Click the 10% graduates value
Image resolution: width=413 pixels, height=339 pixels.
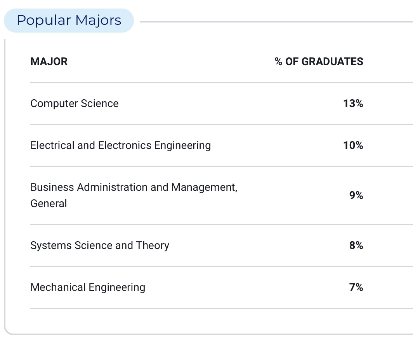[x=353, y=145]
